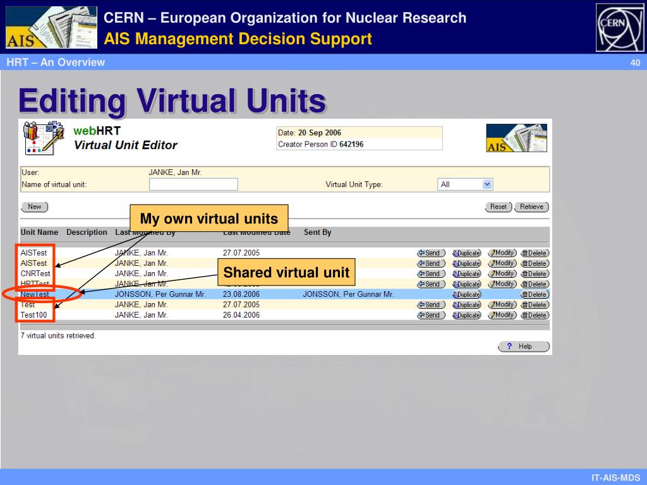
Task: Open the Virtual Unit Type dropdown
Action: coord(465,184)
